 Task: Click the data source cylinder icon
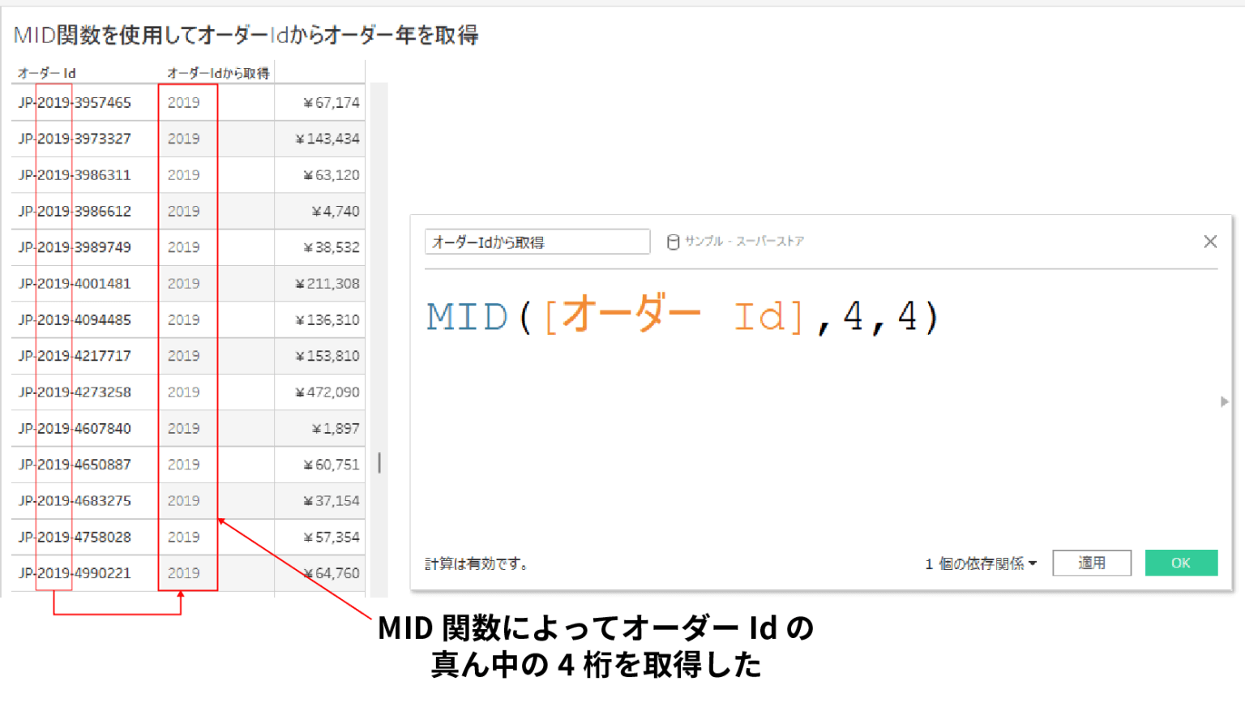pos(674,241)
